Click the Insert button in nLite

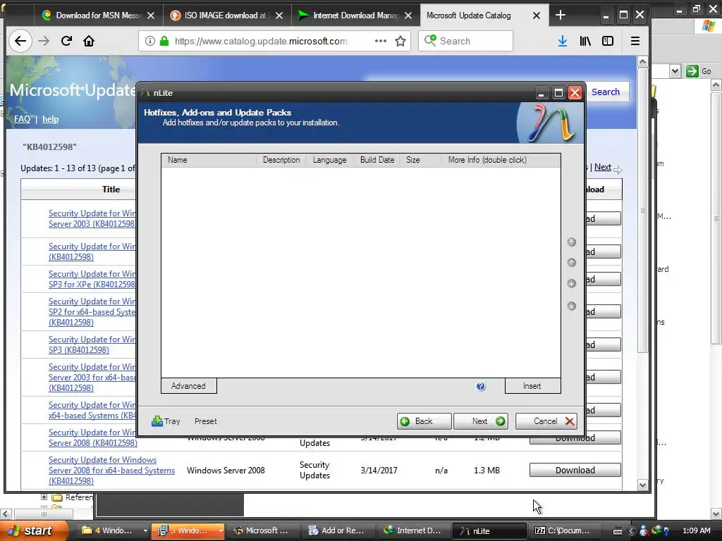(533, 386)
